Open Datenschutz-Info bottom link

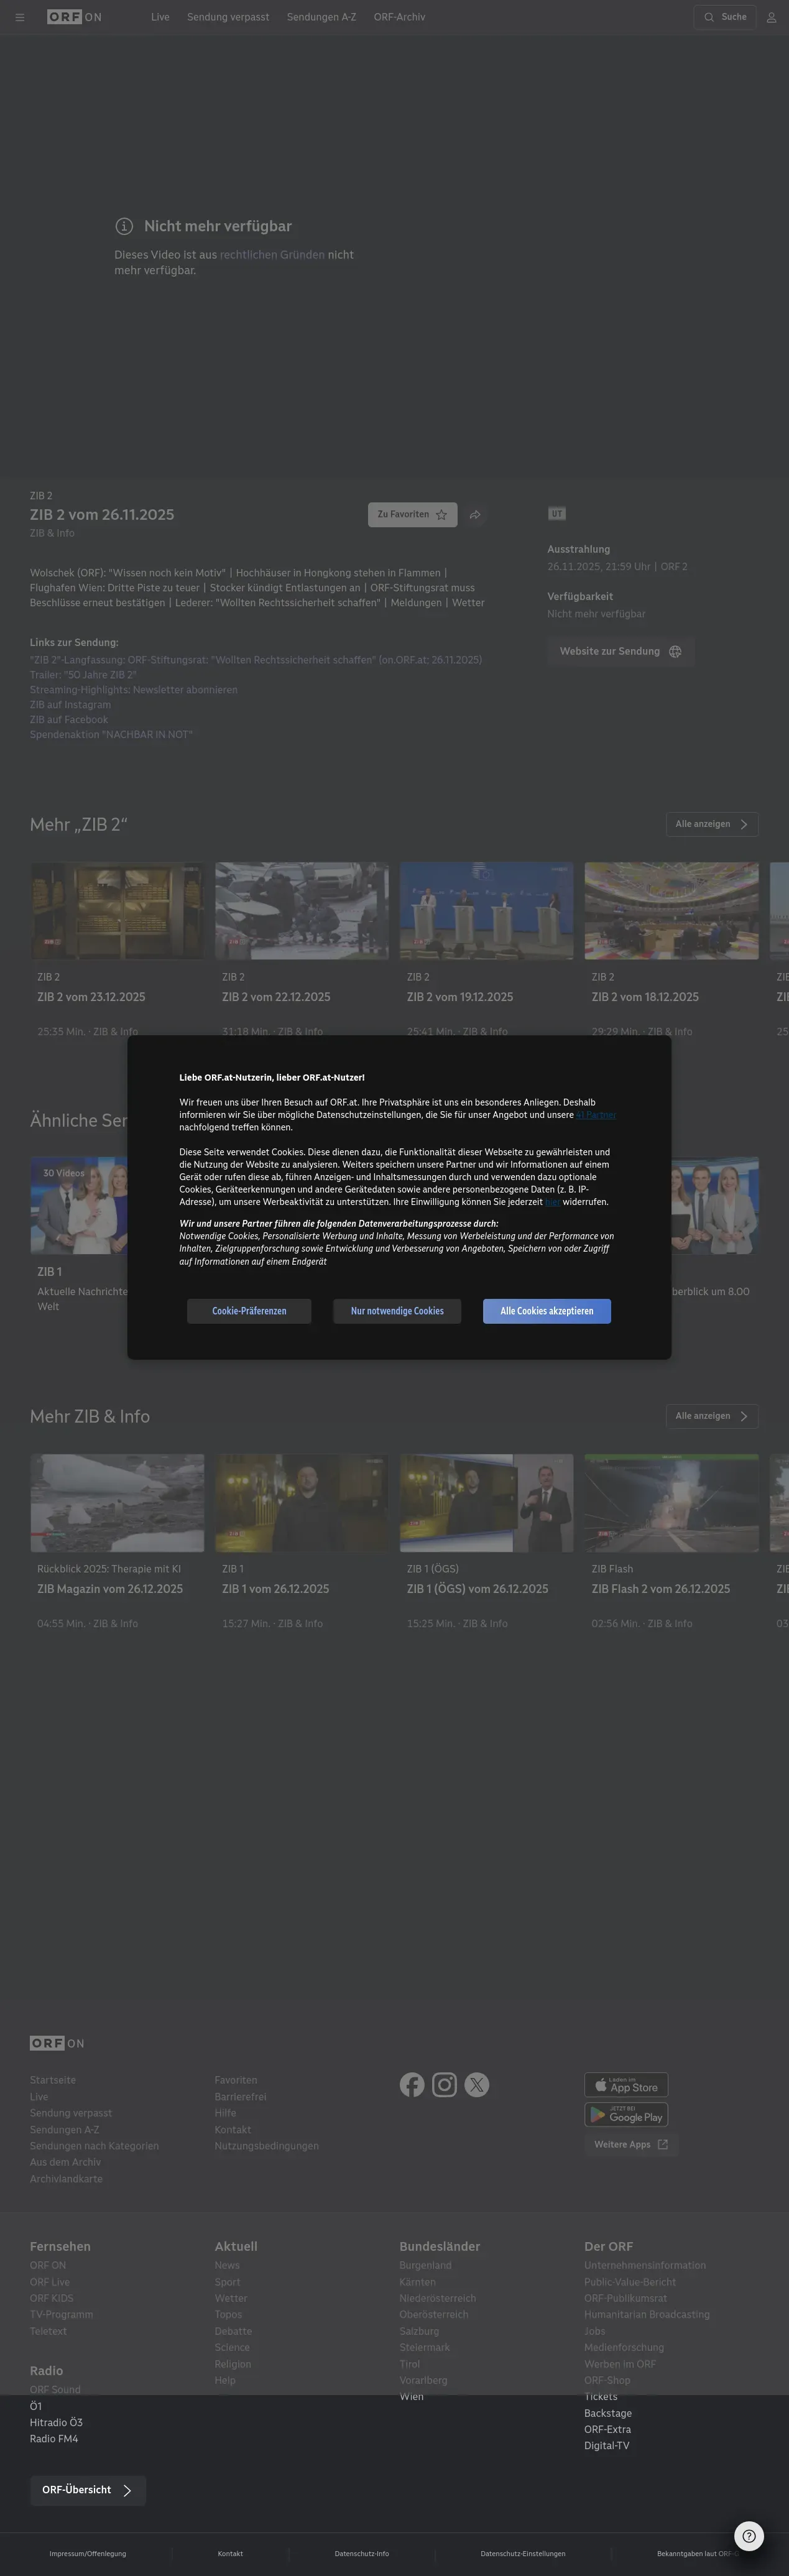(362, 2553)
